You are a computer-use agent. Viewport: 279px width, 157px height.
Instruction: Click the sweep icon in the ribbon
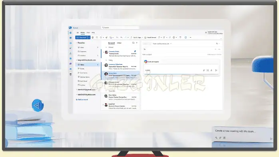[107, 37]
